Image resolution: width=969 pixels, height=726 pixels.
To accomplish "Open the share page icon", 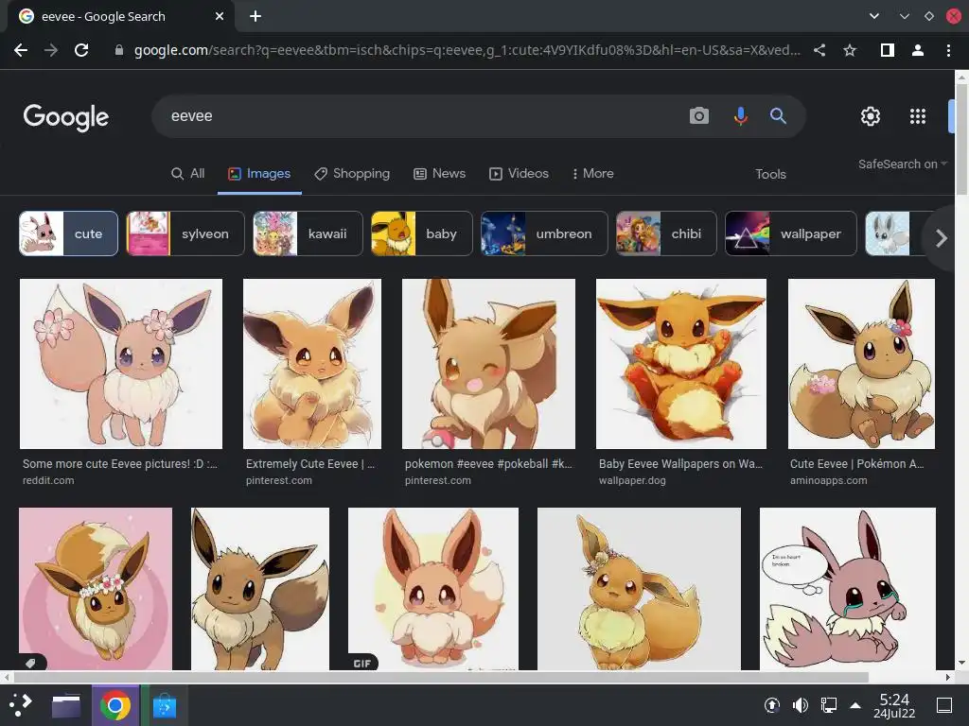I will 819,50.
